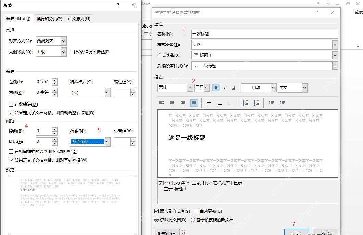
Task: Open the 后续段落样式 dropdown
Action: click(335, 66)
